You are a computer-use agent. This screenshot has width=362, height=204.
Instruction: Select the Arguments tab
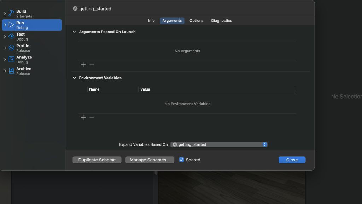(172, 21)
